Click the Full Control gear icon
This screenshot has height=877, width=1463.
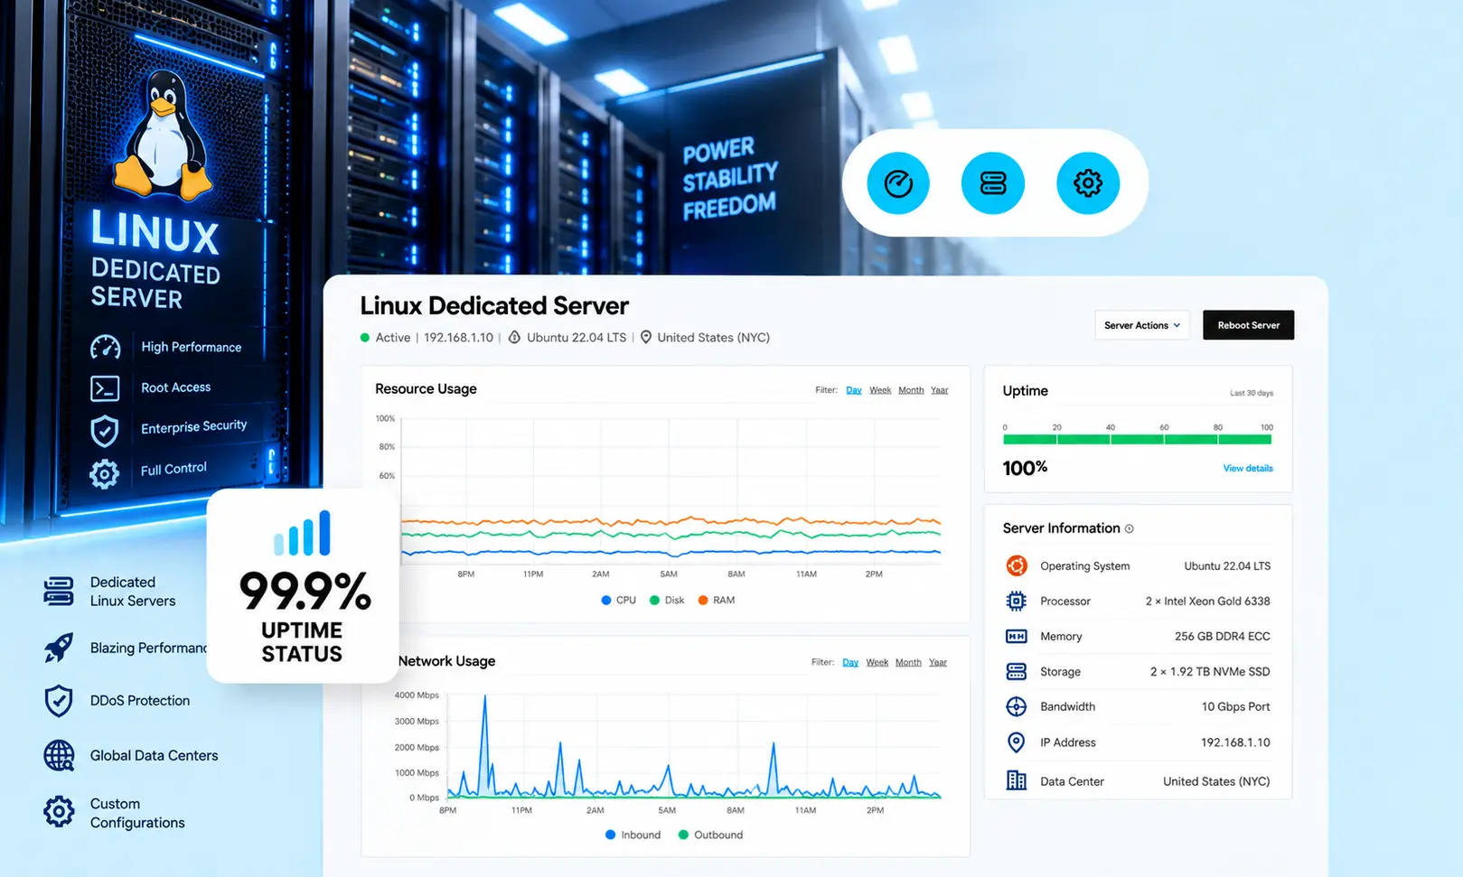(105, 473)
